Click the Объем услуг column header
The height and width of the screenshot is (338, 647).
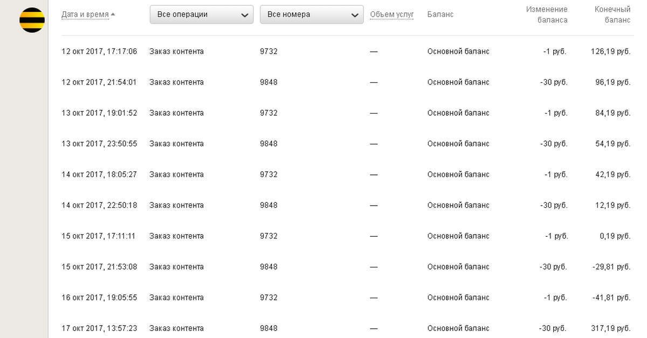click(391, 15)
